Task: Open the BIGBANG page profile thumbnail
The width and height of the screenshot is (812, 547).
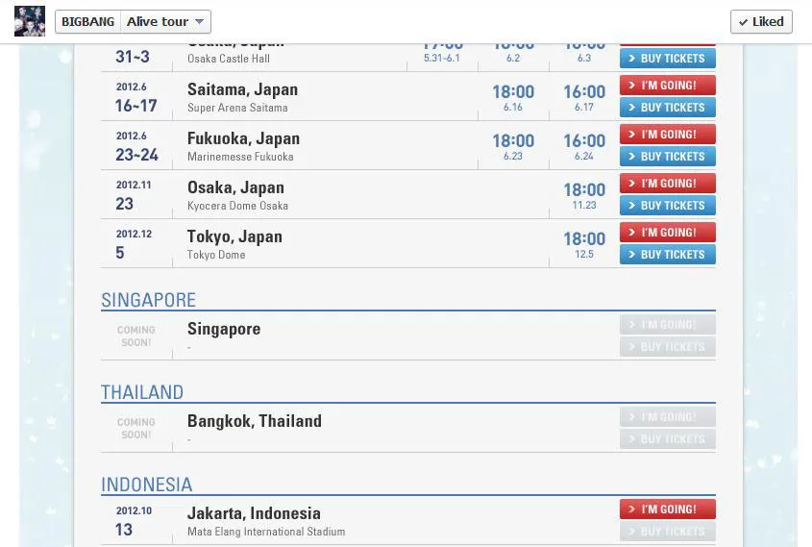Action: [x=30, y=21]
